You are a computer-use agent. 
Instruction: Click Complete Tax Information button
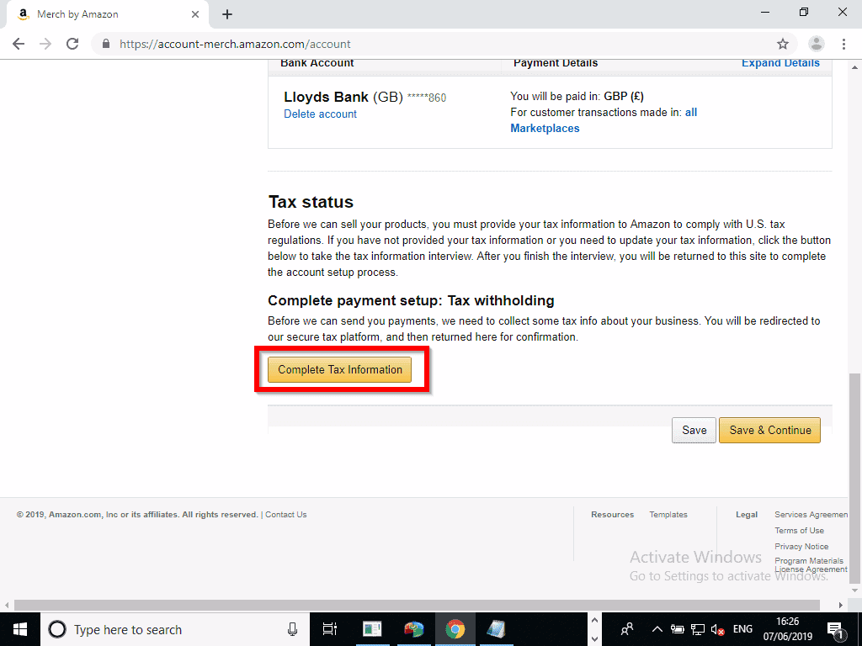pyautogui.click(x=340, y=370)
